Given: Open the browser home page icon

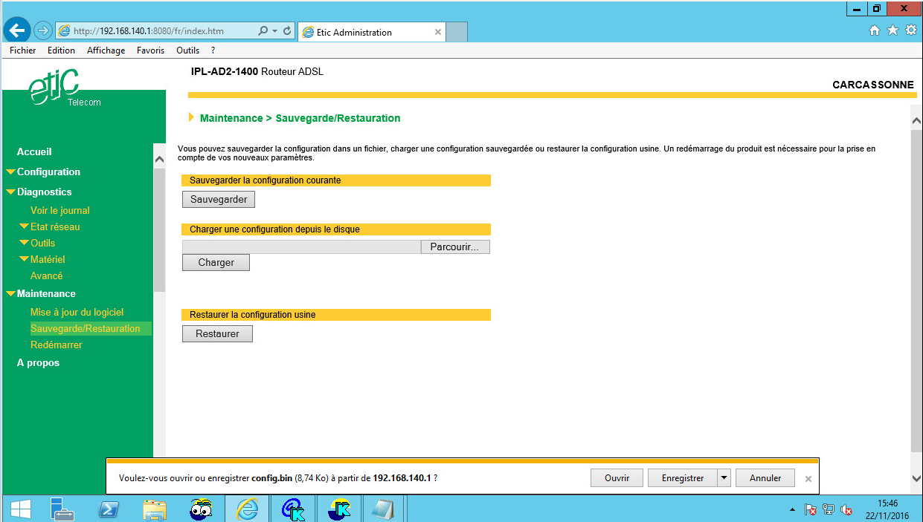Looking at the screenshot, I should pos(875,30).
